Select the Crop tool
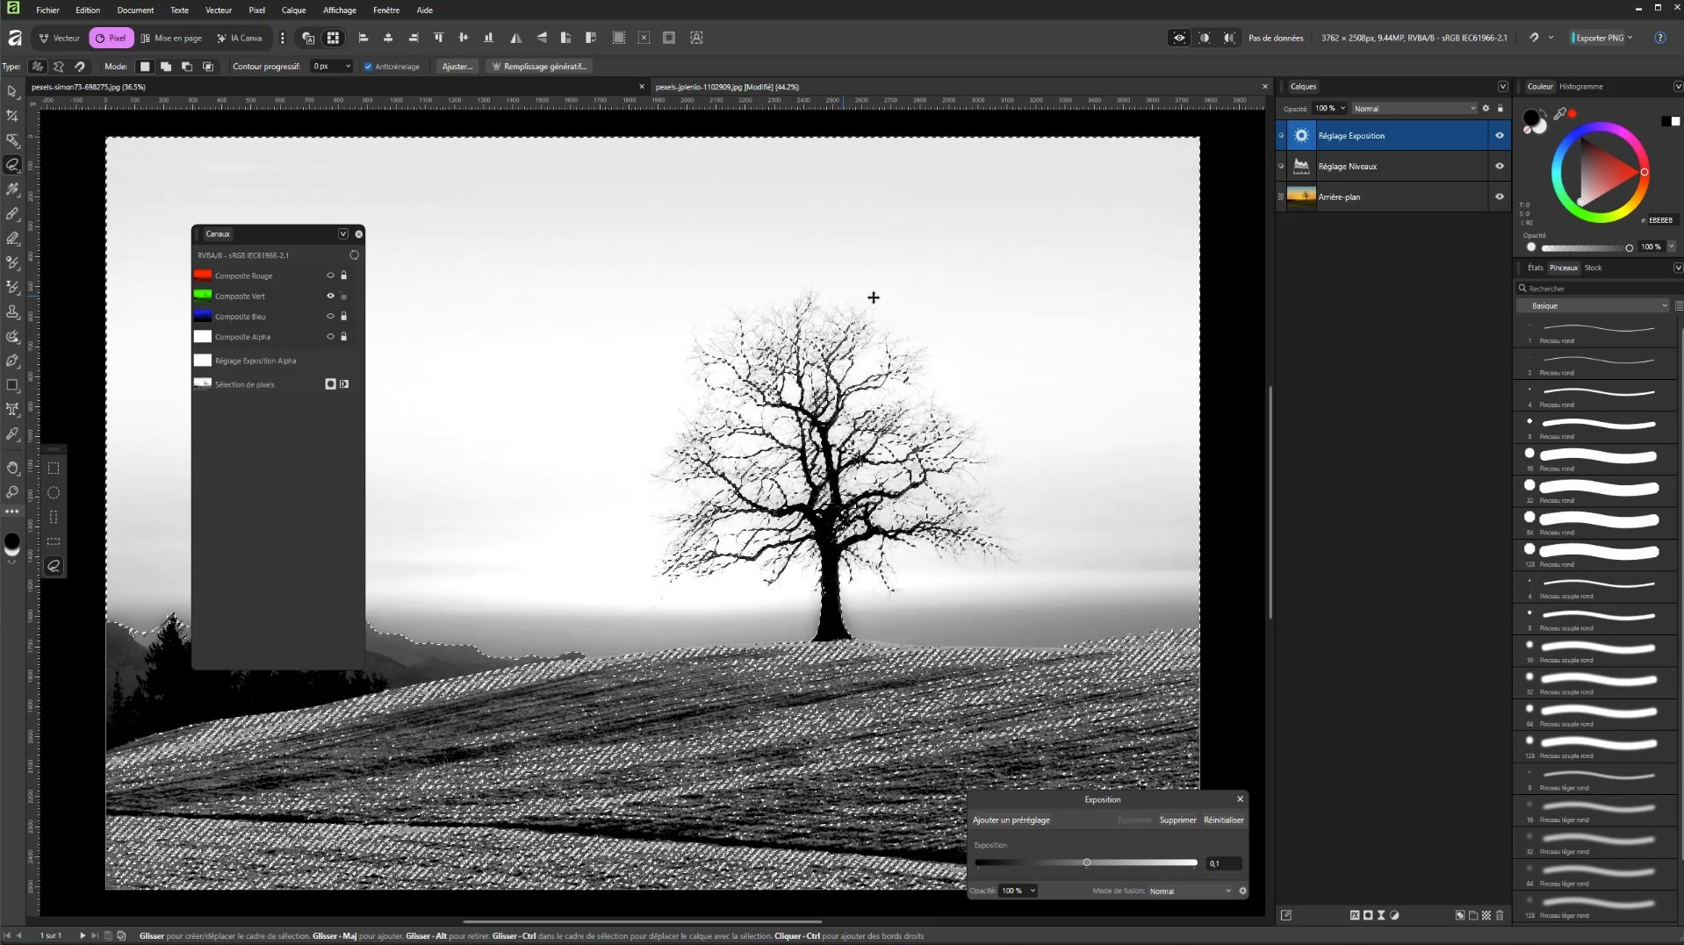 (12, 116)
